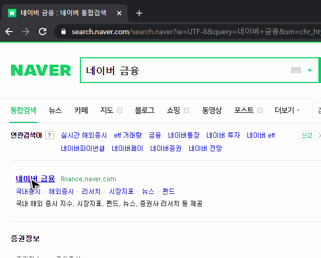Expand search box autocomplete dropdown arrow
Image resolution: width=321 pixels, height=258 pixels.
point(309,70)
